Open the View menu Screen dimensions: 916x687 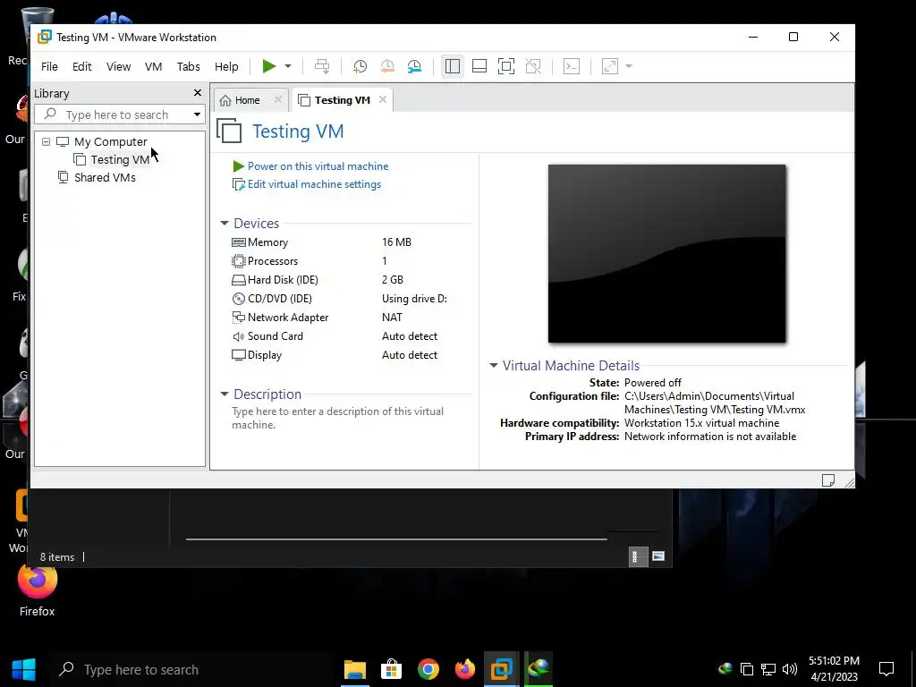tap(119, 66)
